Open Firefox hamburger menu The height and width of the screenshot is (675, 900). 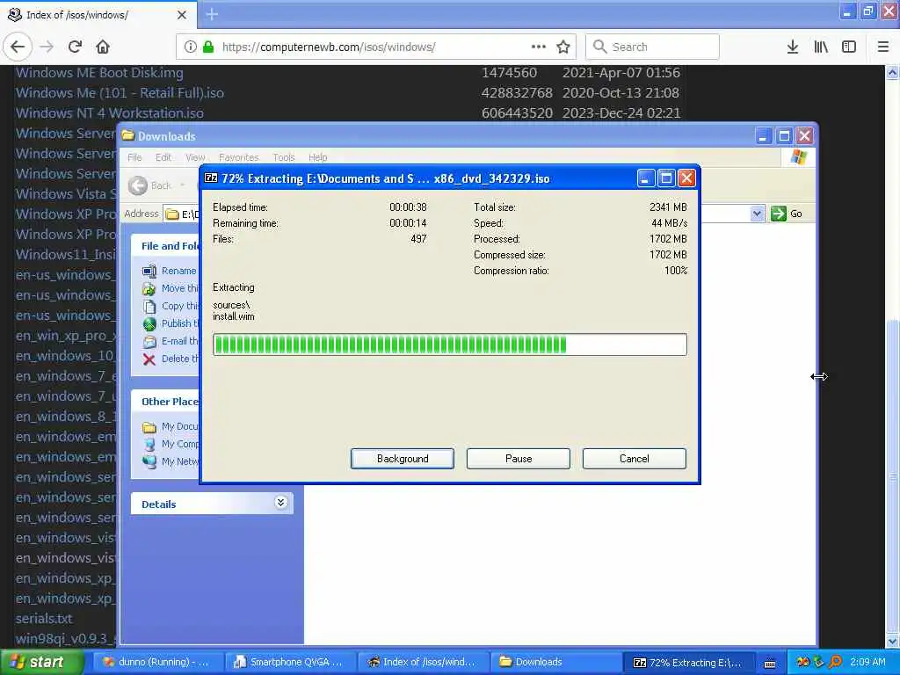click(883, 47)
